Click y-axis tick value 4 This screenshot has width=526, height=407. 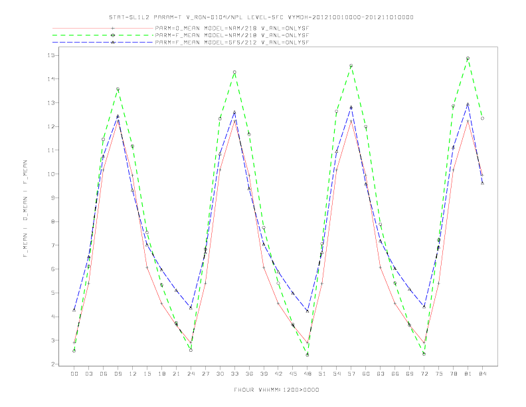(x=52, y=317)
